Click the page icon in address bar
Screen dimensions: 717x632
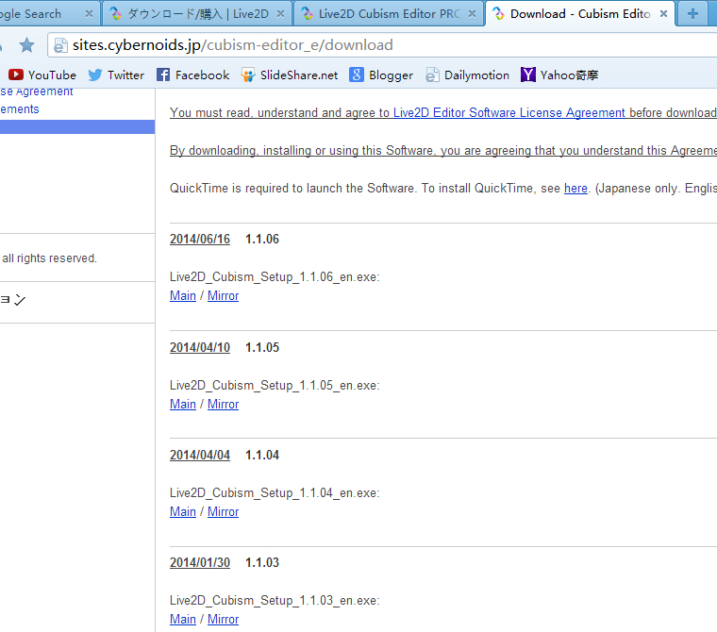coord(60,45)
